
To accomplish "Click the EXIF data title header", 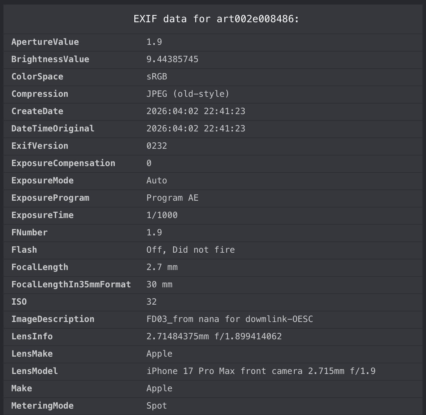I will [x=216, y=19].
